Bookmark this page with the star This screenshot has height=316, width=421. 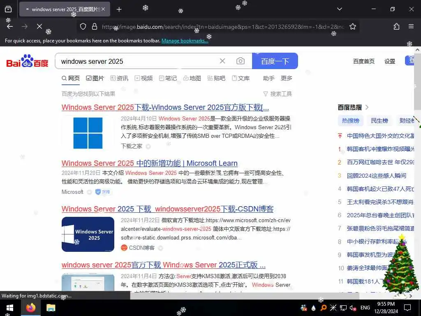click(352, 26)
